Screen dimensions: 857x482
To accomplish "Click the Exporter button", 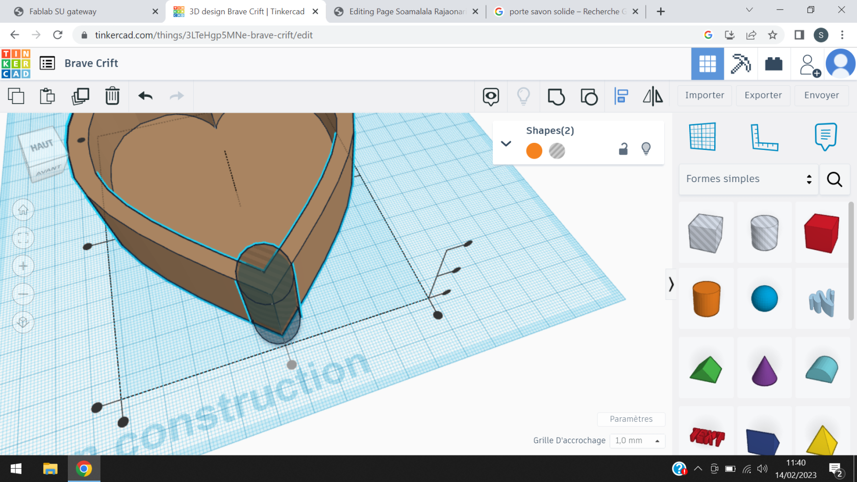I will 763,95.
